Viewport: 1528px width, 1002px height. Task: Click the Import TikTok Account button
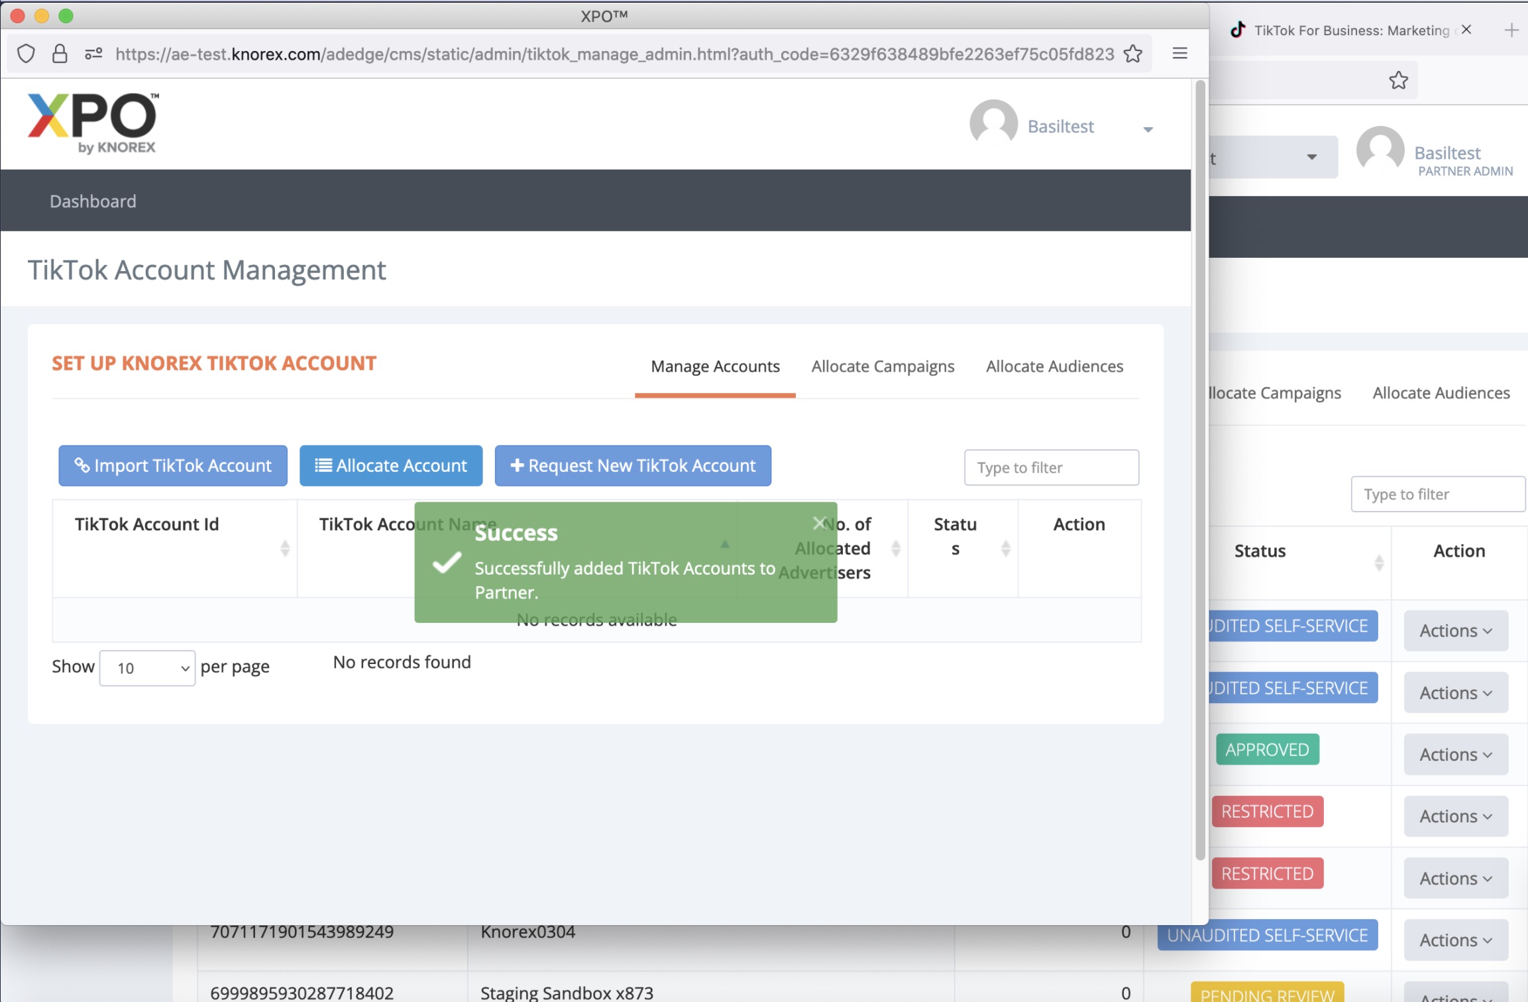point(173,466)
